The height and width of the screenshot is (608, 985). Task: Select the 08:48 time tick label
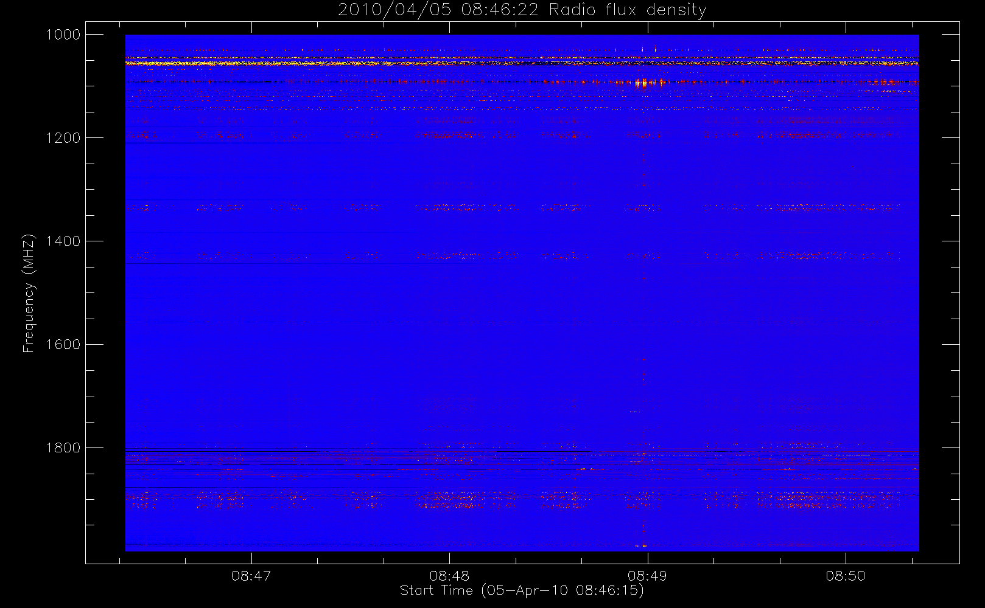click(449, 576)
